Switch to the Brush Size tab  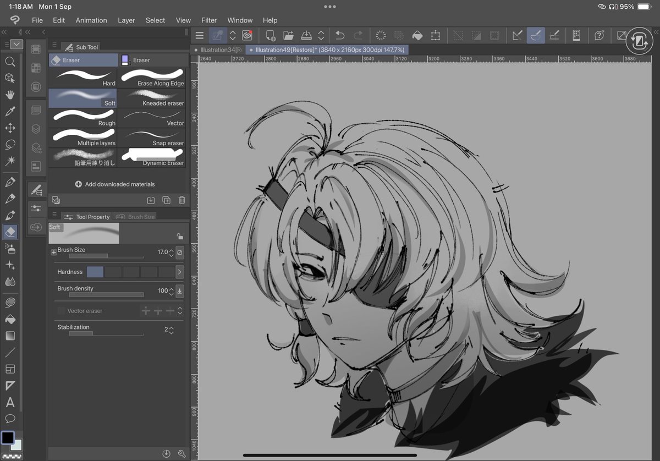(135, 217)
